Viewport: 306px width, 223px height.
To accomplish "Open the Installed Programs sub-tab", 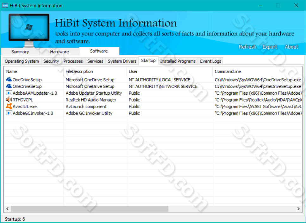I will 178,61.
